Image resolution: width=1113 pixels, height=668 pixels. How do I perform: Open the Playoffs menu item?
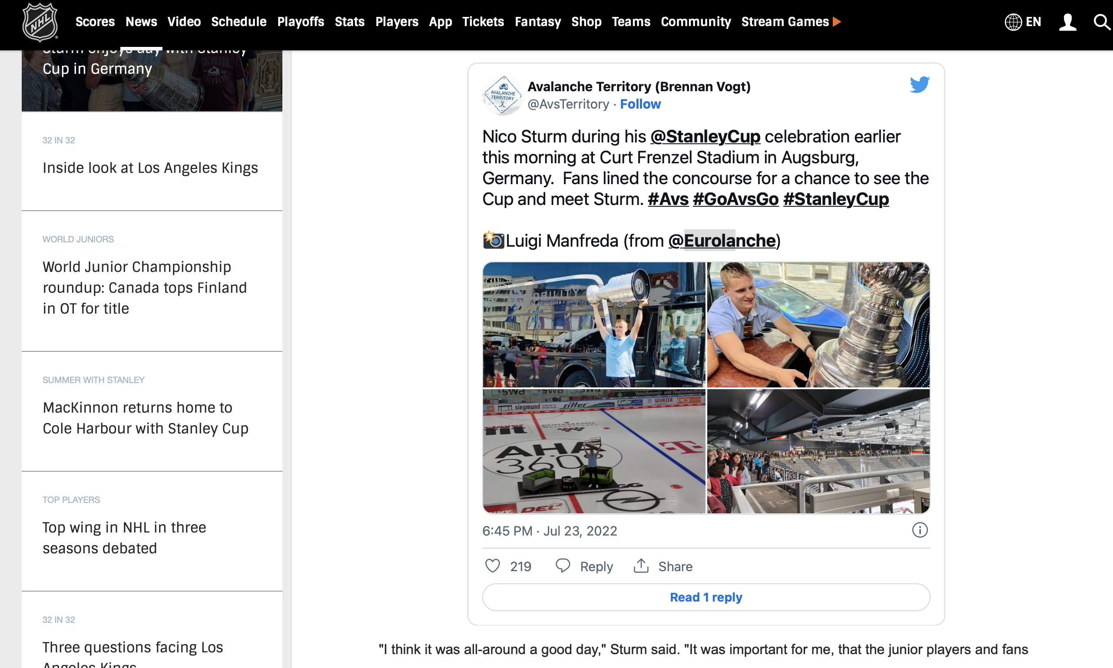click(x=300, y=22)
